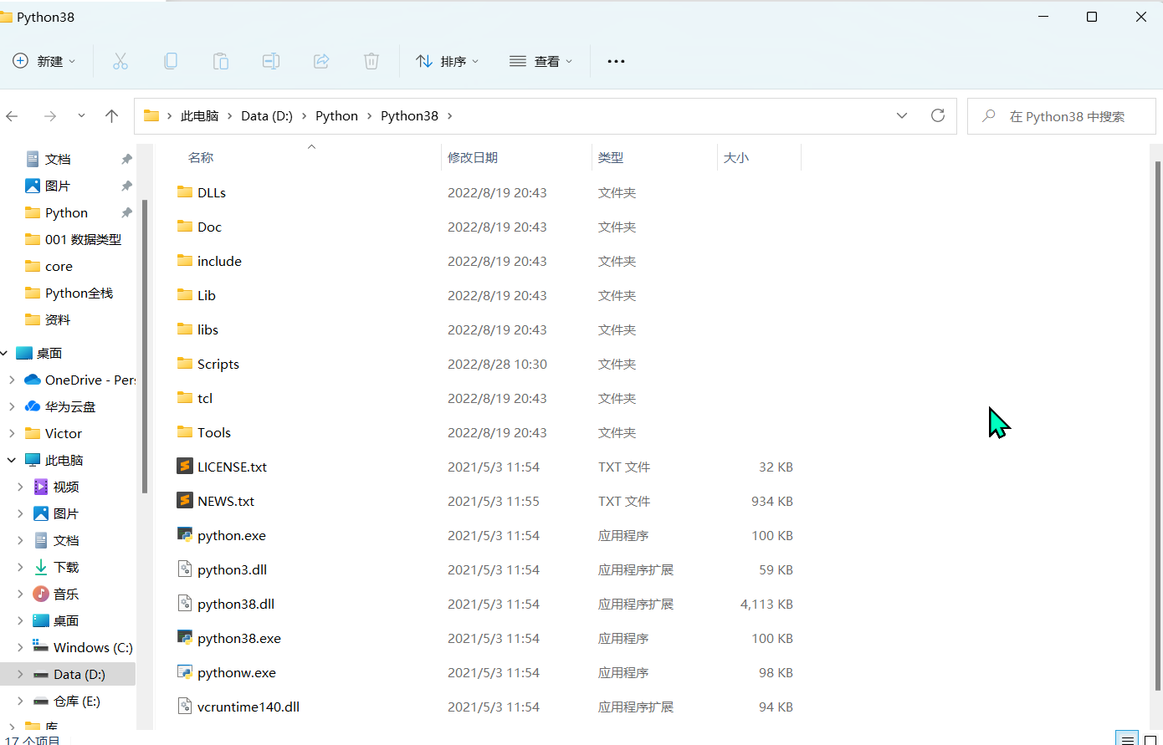This screenshot has width=1163, height=745.
Task: Select core folder in sidebar
Action: (x=50, y=266)
